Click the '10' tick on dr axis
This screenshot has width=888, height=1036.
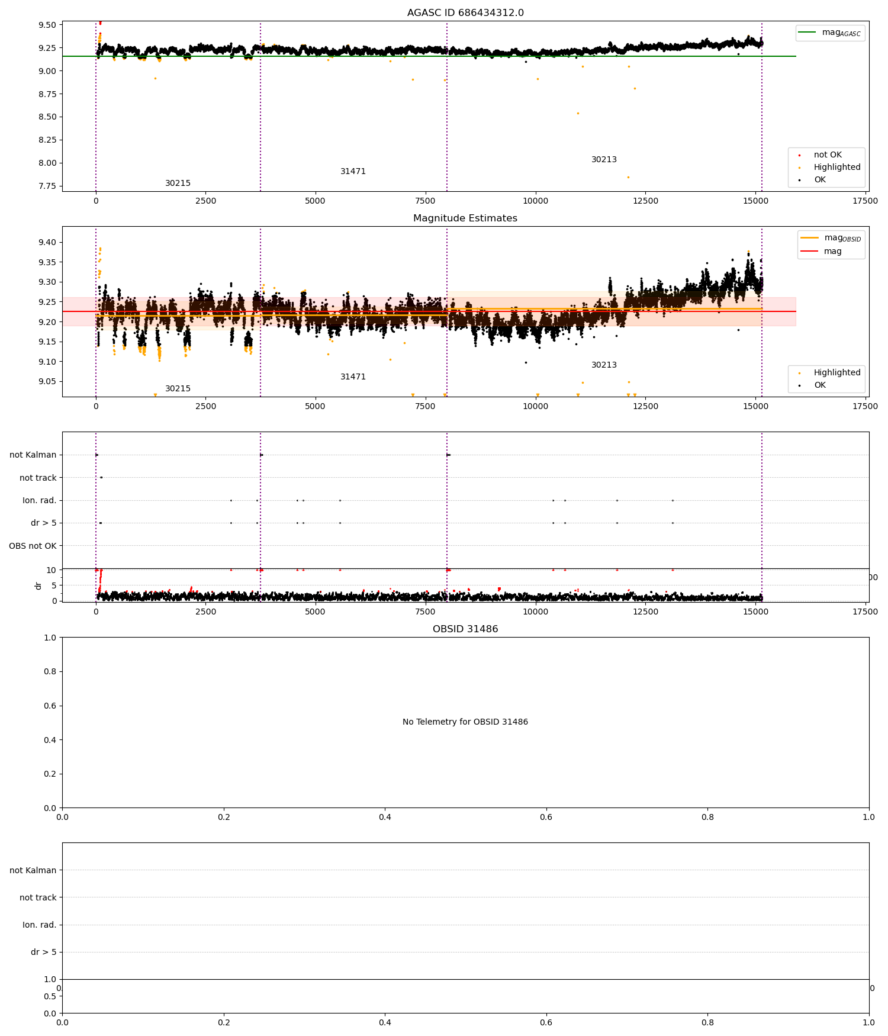tap(52, 570)
